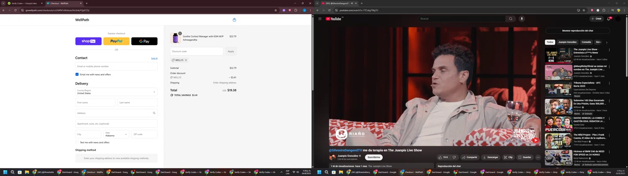Open options for Sobrevive 100 Días video
The height and width of the screenshot is (176, 628).
coord(609,101)
